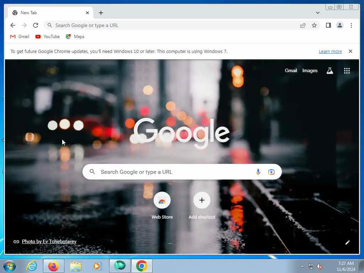Image resolution: width=364 pixels, height=273 pixels.
Task: Open Search Labs flask icon
Action: click(x=330, y=71)
